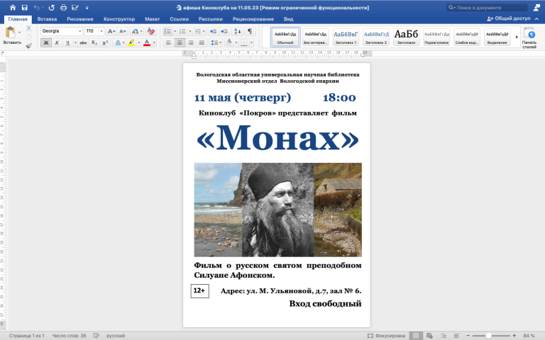The width and height of the screenshot is (545, 340).
Task: Print the document via printer icon
Action: 63,7
